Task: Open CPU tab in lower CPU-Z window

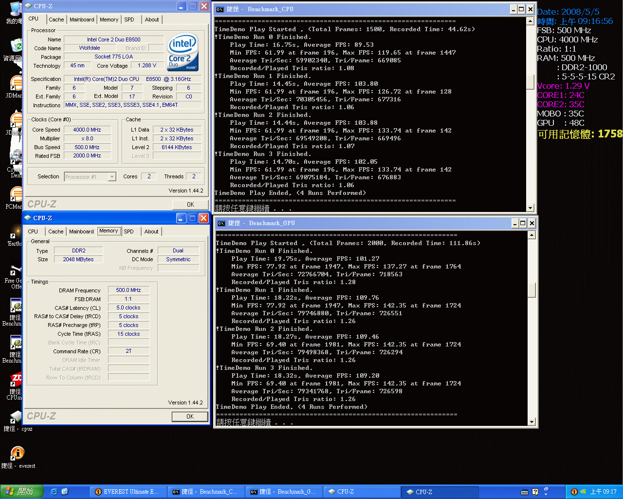Action: (33, 231)
